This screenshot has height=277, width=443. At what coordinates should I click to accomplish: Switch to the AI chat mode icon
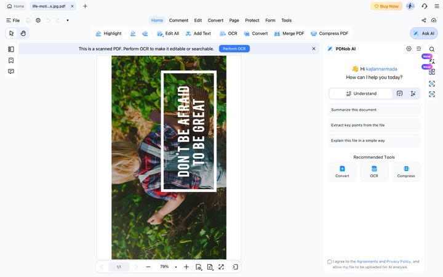(399, 94)
